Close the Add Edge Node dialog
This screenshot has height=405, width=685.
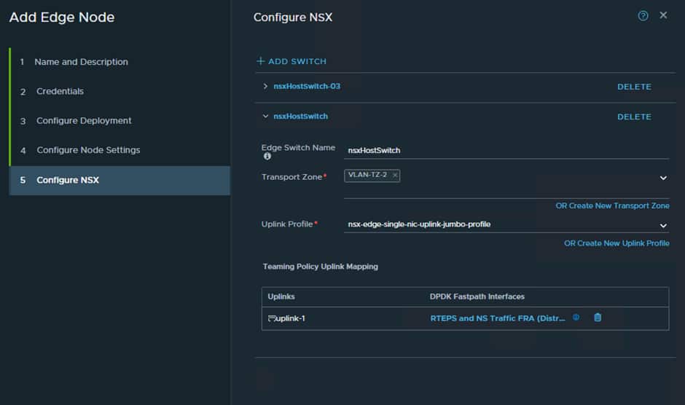(x=663, y=15)
